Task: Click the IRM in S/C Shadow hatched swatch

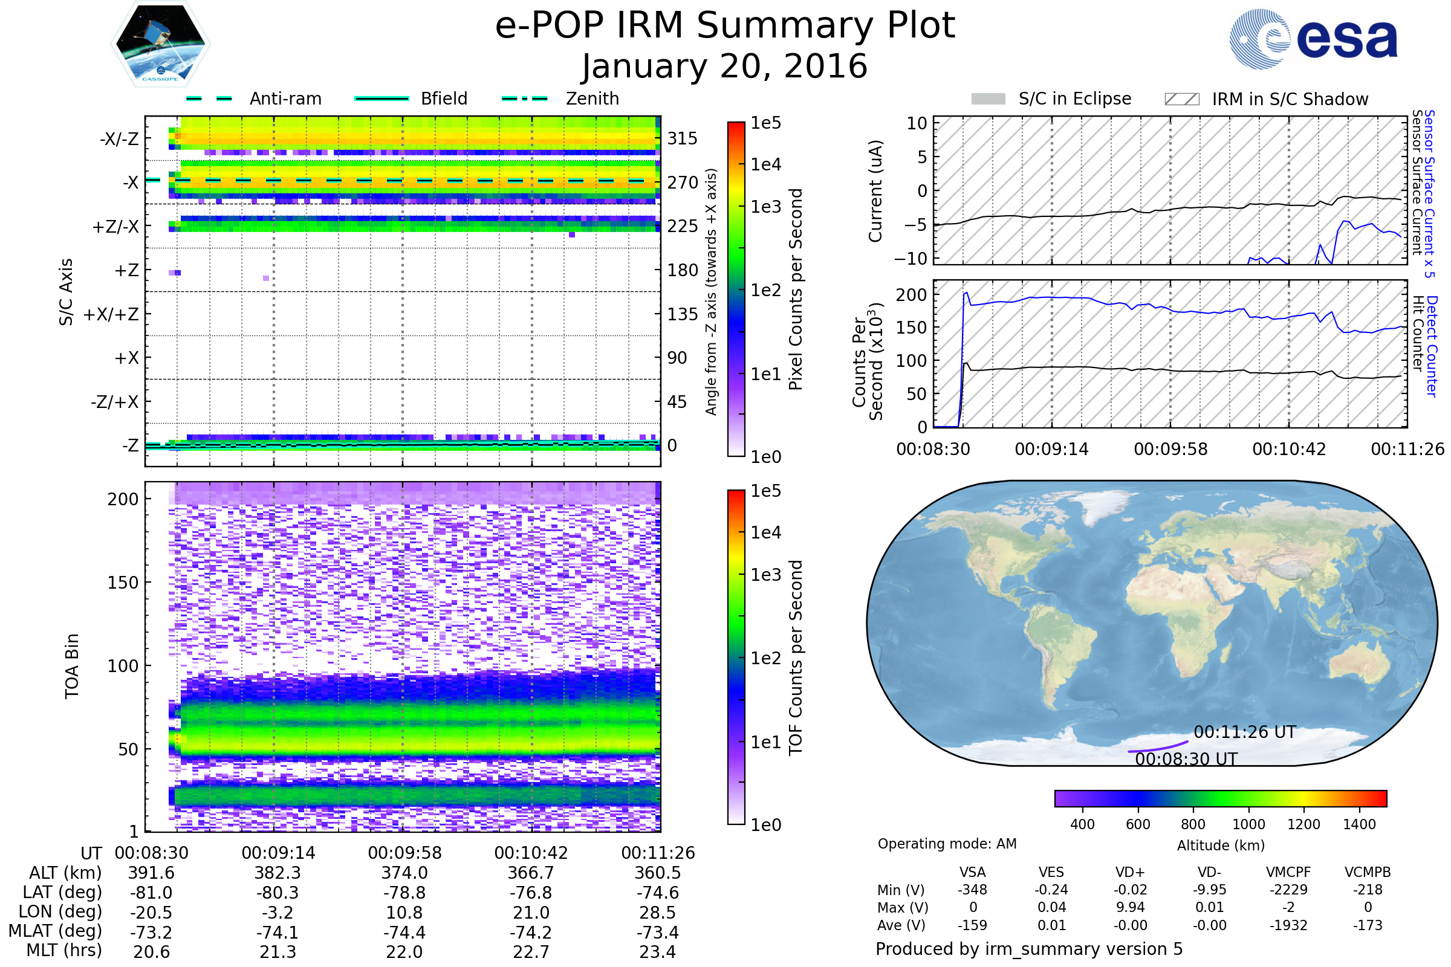Action: click(1182, 99)
